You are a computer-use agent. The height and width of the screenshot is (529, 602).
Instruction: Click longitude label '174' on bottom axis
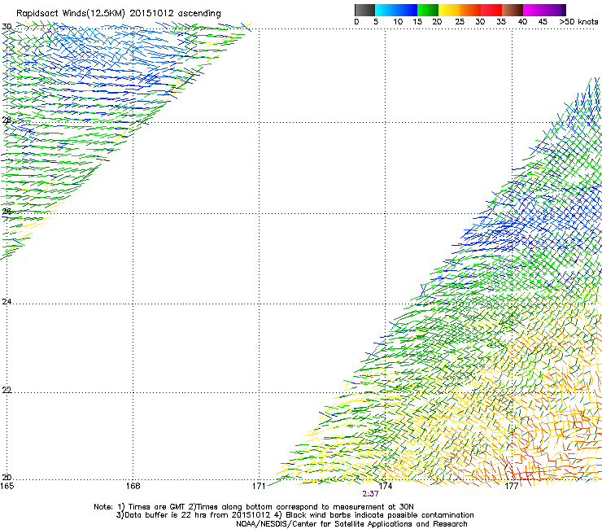coord(386,486)
